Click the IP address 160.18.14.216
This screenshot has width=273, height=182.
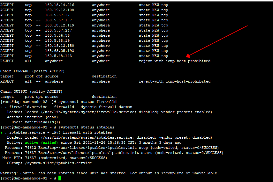[59, 5]
